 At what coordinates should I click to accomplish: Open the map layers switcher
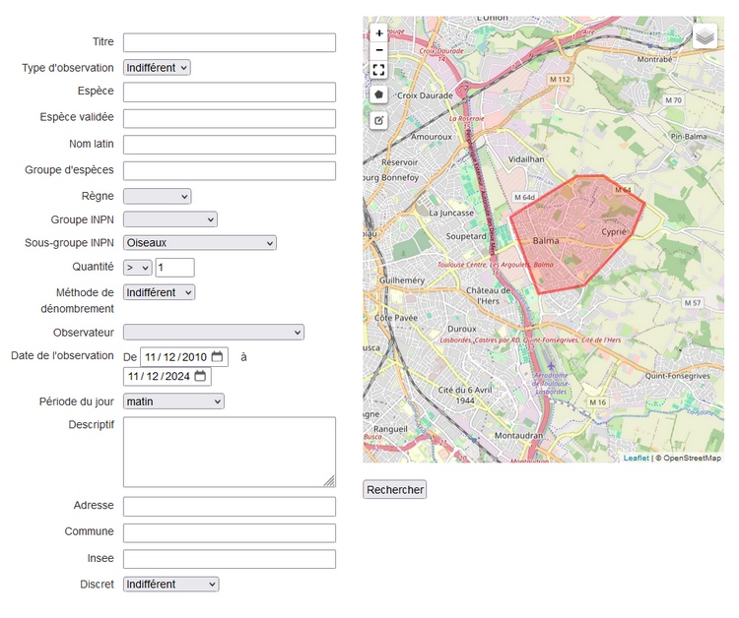click(705, 35)
